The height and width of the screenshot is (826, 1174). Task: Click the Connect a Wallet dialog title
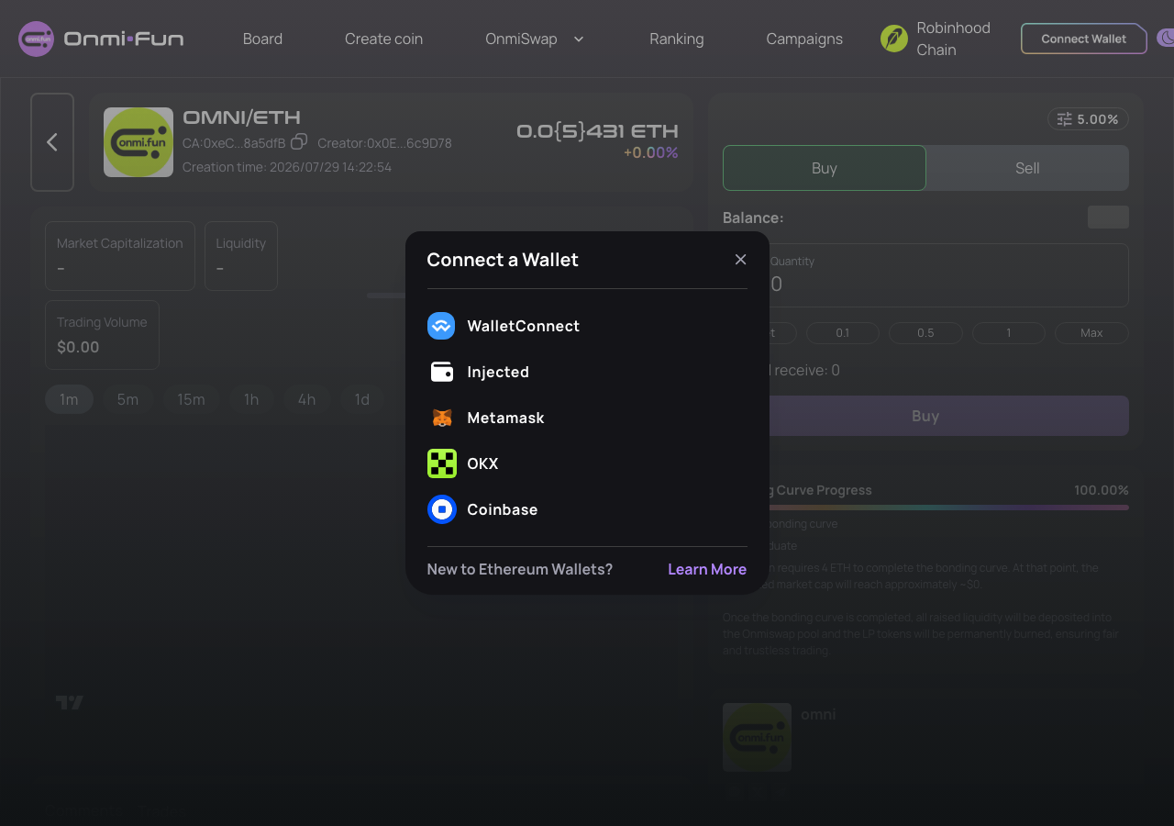click(503, 260)
